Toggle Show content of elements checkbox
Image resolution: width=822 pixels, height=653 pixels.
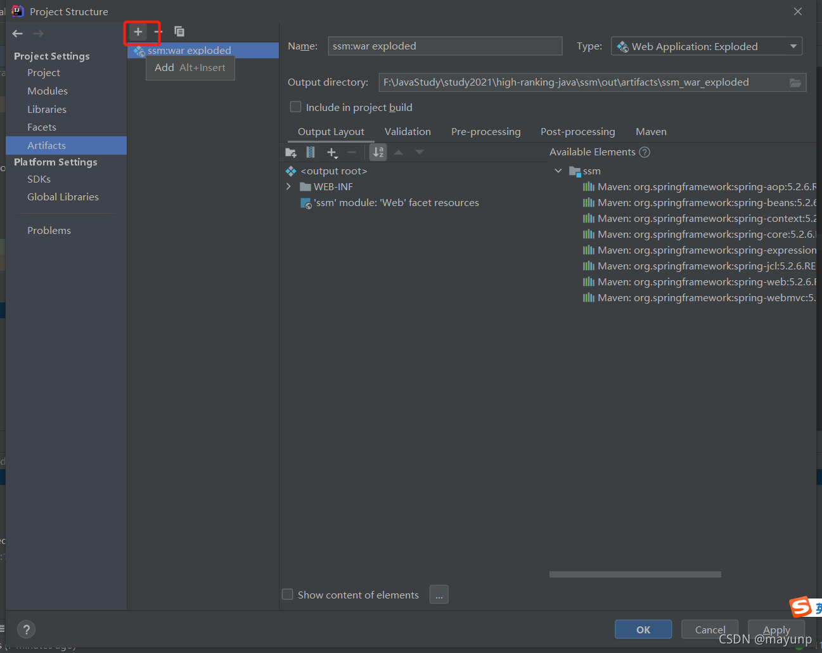coord(287,594)
